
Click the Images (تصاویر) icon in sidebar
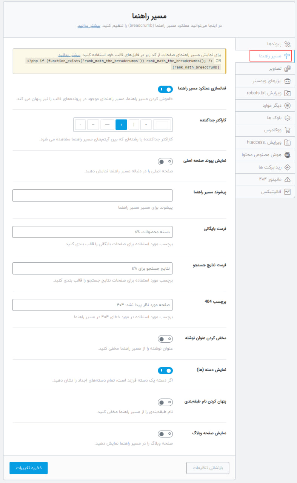click(x=288, y=69)
